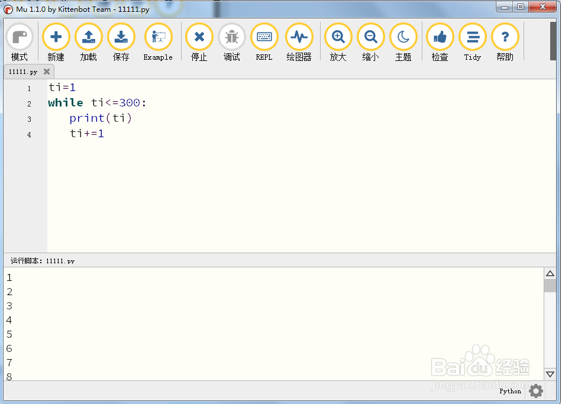Close the 11111.py tab
Screen dimensions: 562x404
point(46,71)
